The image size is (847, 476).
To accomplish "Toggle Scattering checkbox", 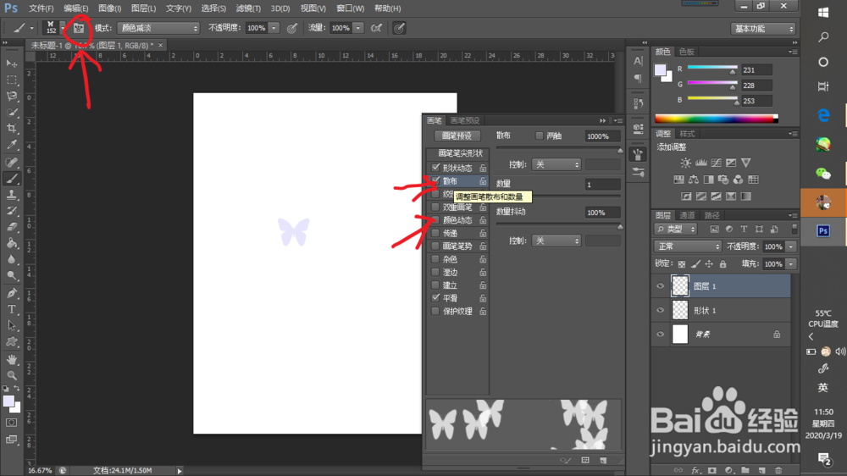I will [x=435, y=180].
